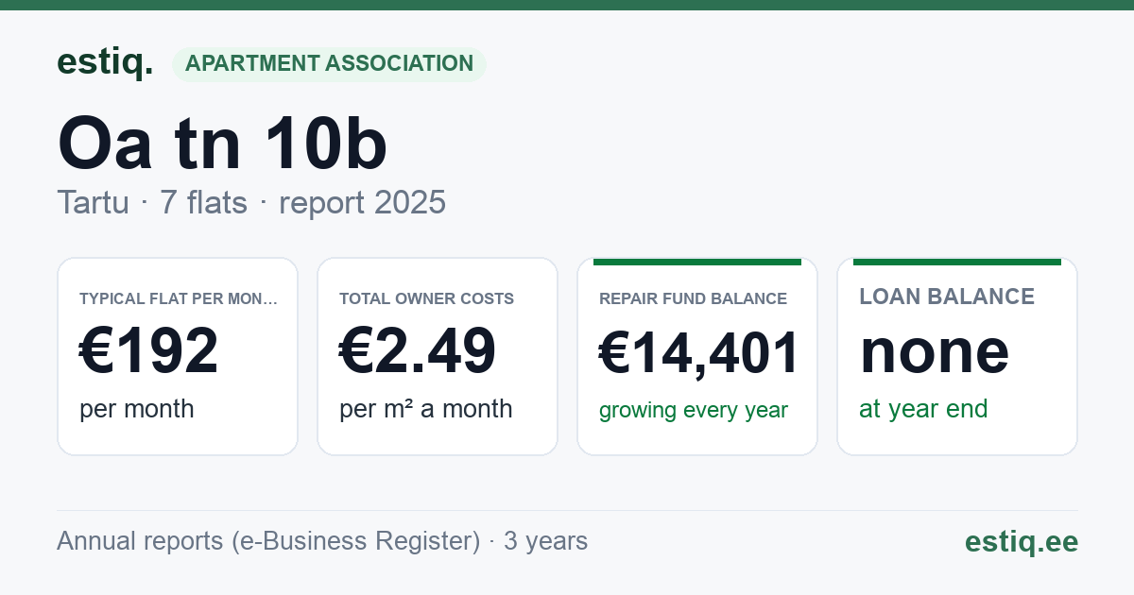The image size is (1134, 595).
Task: Click the Annual reports (e-Business Register) source text
Action: click(x=322, y=541)
